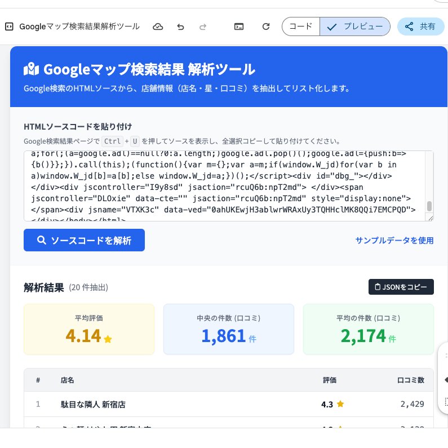Click the cloud saved status icon

(158, 26)
